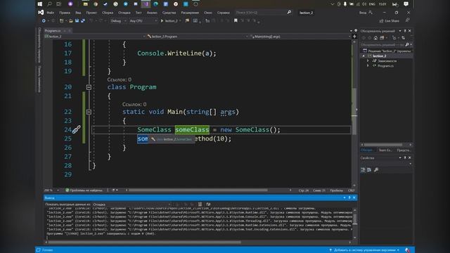This screenshot has height=253, width=450.
Task: Click the Solution Explorer pending changes filter icon
Action: point(394,38)
